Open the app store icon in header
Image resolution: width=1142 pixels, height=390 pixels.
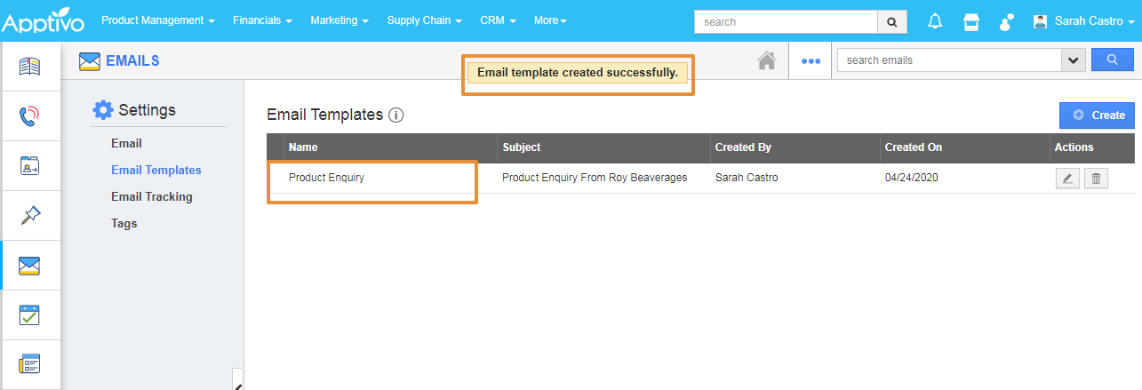[971, 21]
